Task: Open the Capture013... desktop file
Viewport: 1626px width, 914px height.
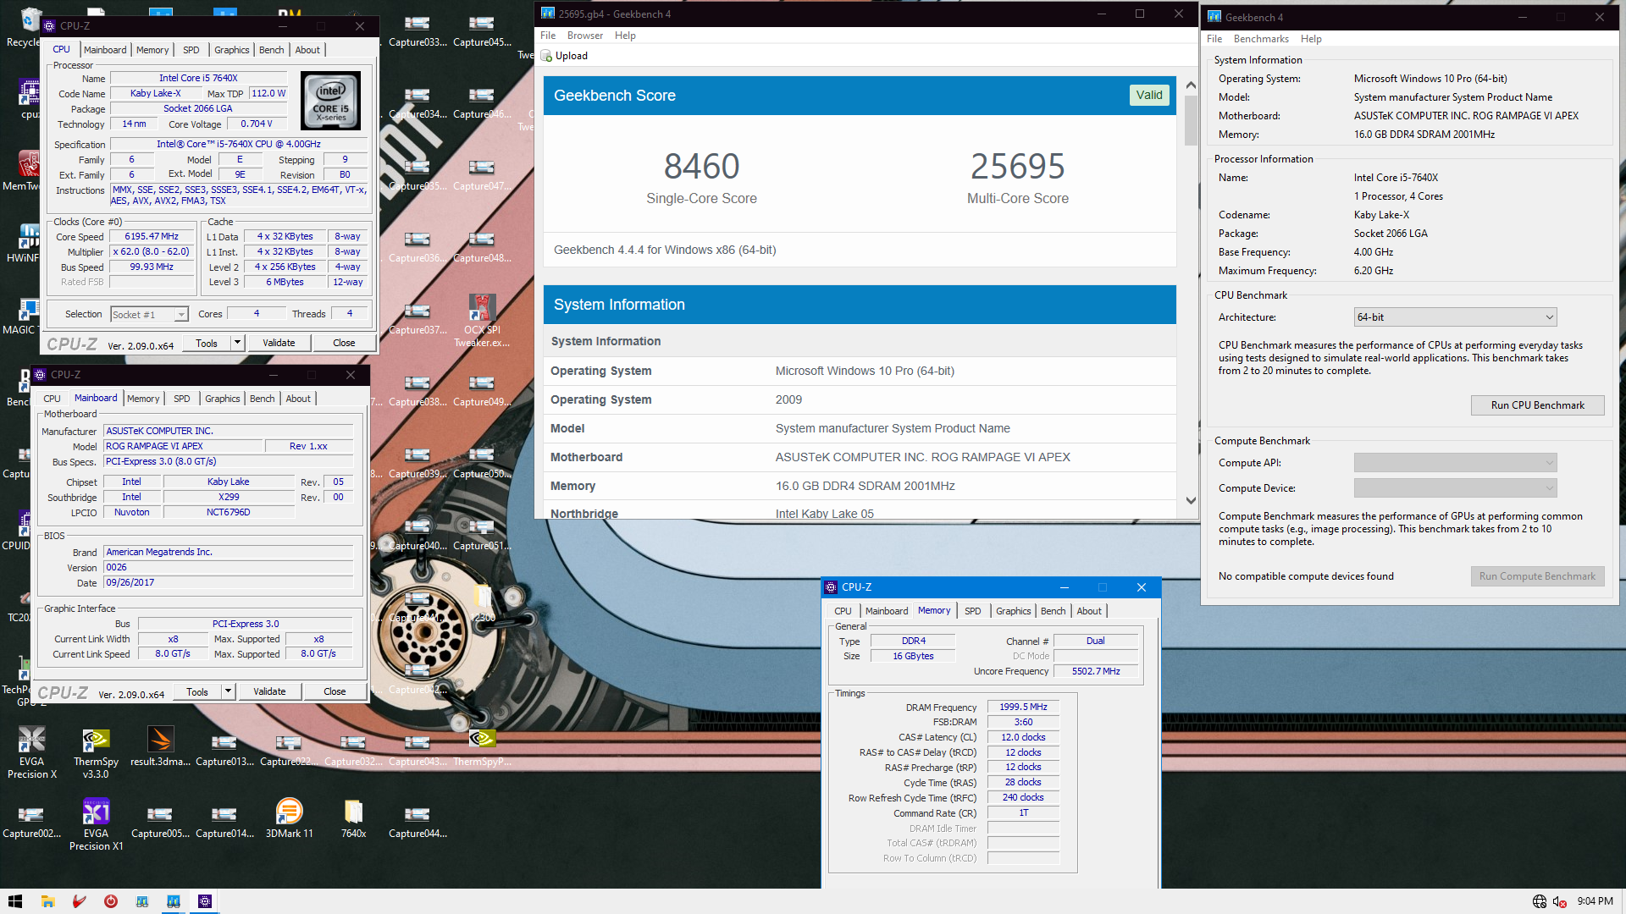Action: [x=224, y=749]
